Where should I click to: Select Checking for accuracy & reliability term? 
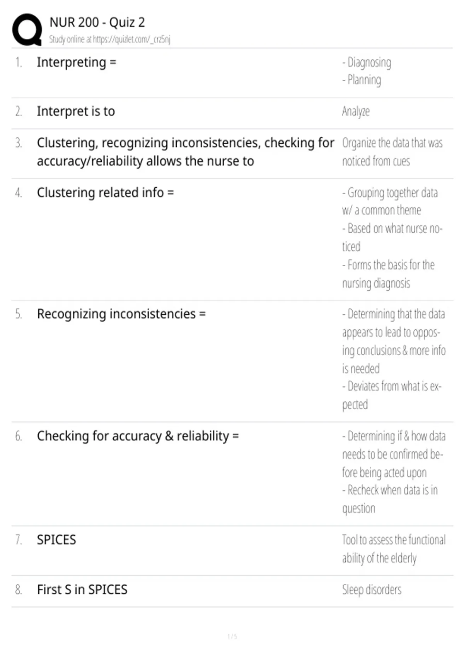tap(138, 436)
